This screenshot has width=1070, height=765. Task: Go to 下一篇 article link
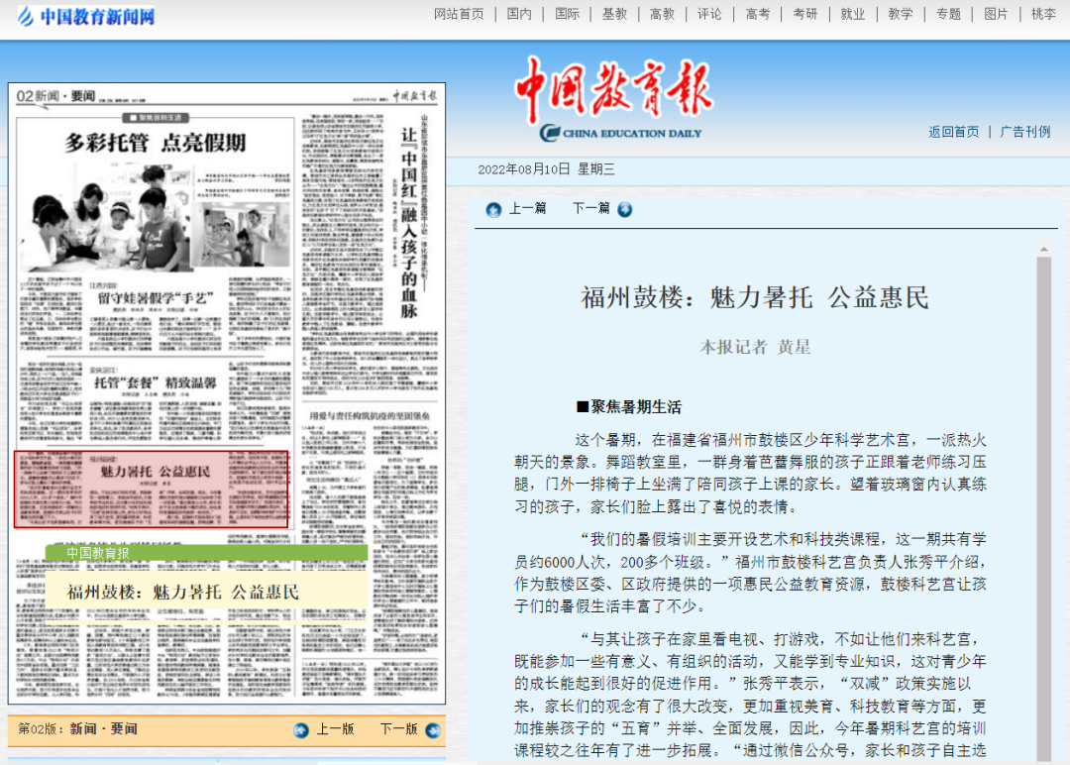coord(590,208)
